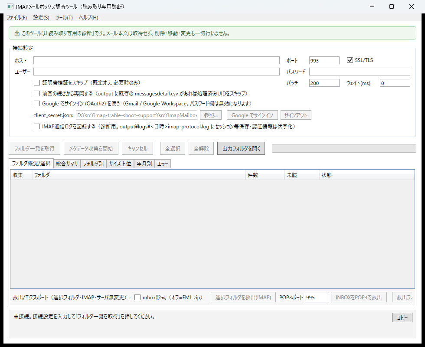The width and height of the screenshot is (425, 347).
Task: Click the フォルダ column header
Action: (138, 175)
